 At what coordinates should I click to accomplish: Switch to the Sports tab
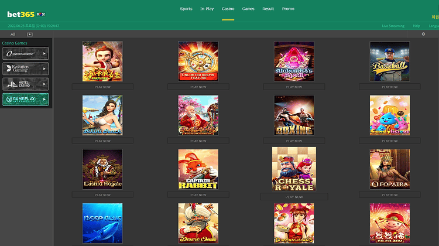pos(186,9)
